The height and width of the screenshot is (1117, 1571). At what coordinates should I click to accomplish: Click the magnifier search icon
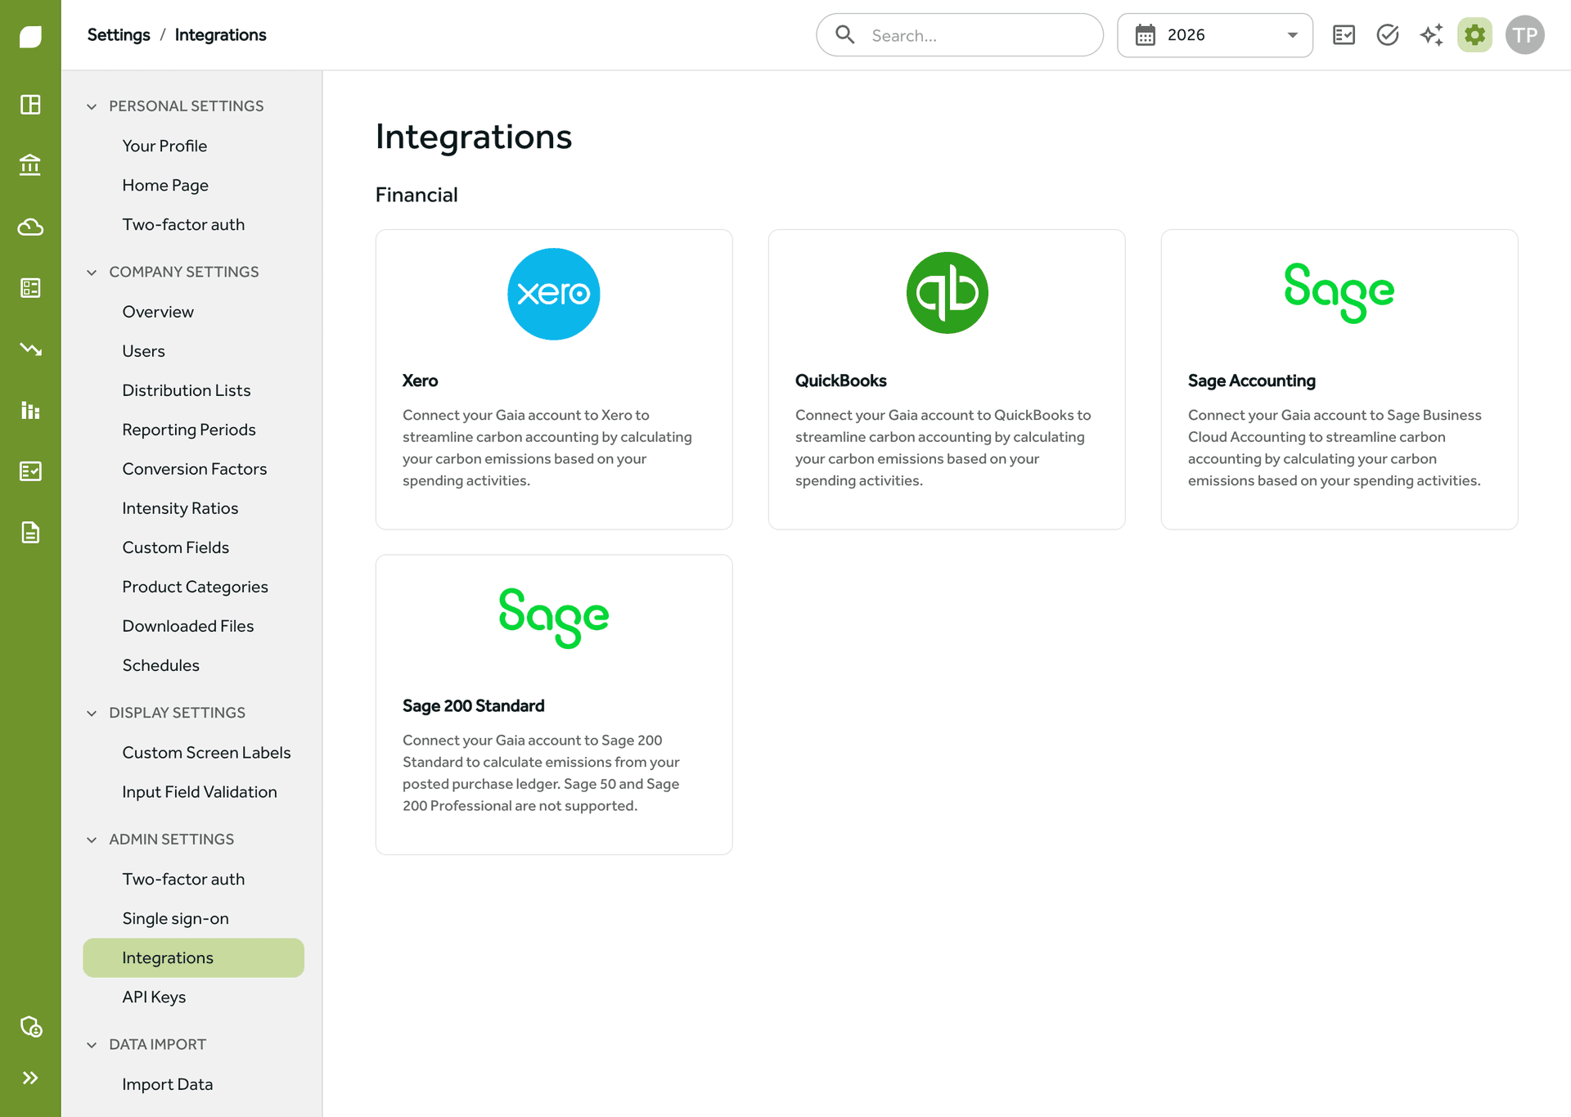coord(845,34)
